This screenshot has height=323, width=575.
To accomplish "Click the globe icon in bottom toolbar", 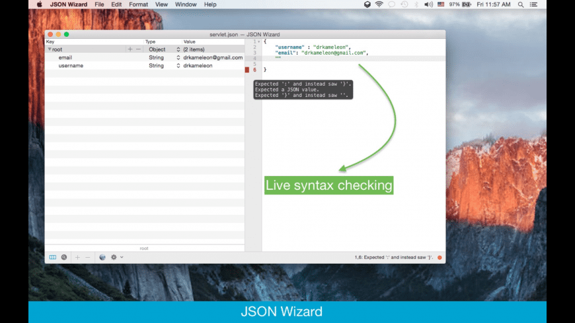I will coord(102,257).
